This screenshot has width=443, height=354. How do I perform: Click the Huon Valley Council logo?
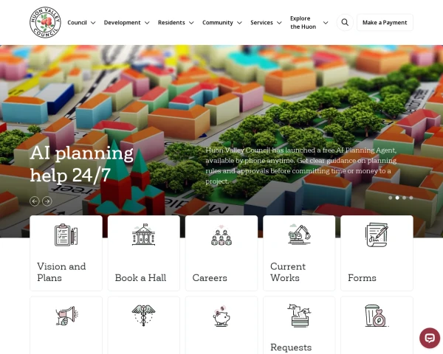coord(45,23)
